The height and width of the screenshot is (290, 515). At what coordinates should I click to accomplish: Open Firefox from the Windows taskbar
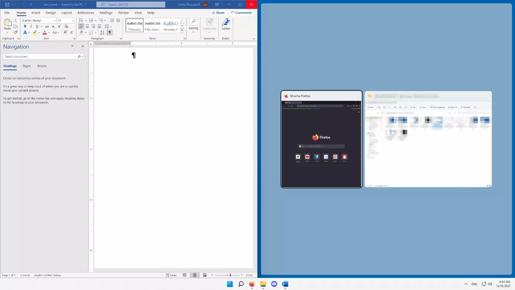coord(252,284)
